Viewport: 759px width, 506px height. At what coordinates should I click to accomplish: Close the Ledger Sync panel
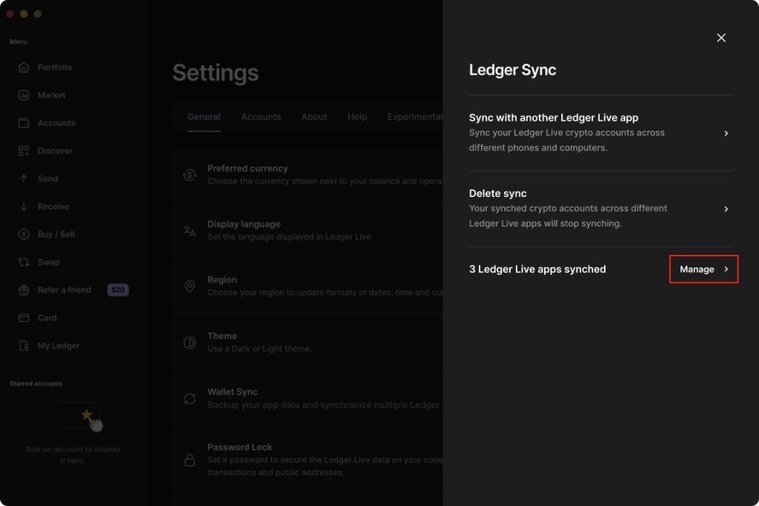(721, 38)
